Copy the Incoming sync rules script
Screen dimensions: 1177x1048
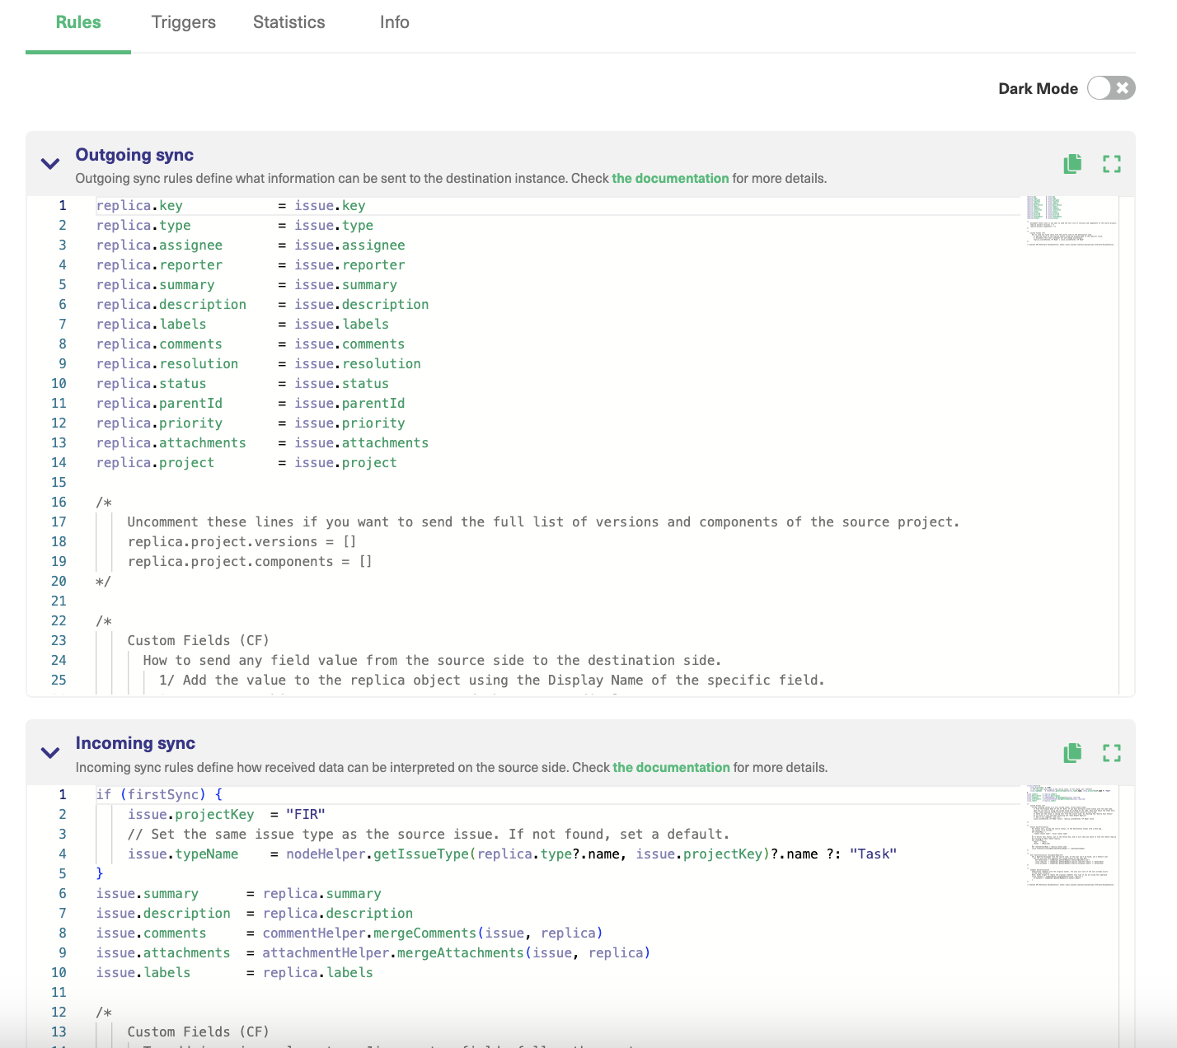tap(1071, 752)
